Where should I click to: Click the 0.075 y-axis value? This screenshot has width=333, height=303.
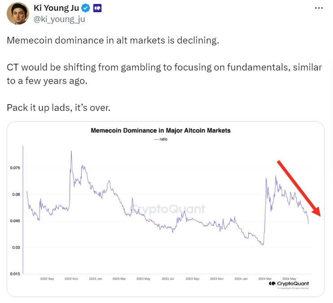[x=15, y=168]
